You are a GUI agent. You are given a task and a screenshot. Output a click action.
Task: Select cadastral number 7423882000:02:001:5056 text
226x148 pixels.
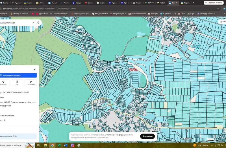tap(16, 92)
